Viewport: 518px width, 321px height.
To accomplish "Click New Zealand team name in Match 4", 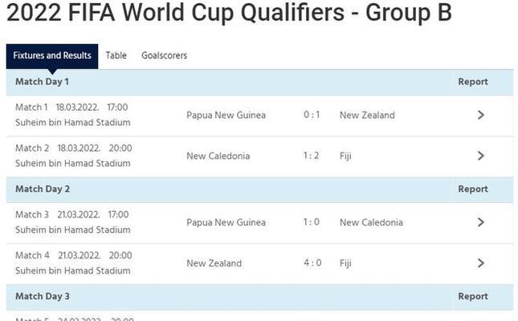I will coord(214,263).
